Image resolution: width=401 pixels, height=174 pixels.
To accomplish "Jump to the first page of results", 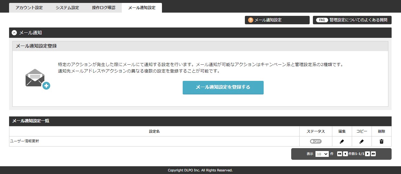I will point(339,154).
